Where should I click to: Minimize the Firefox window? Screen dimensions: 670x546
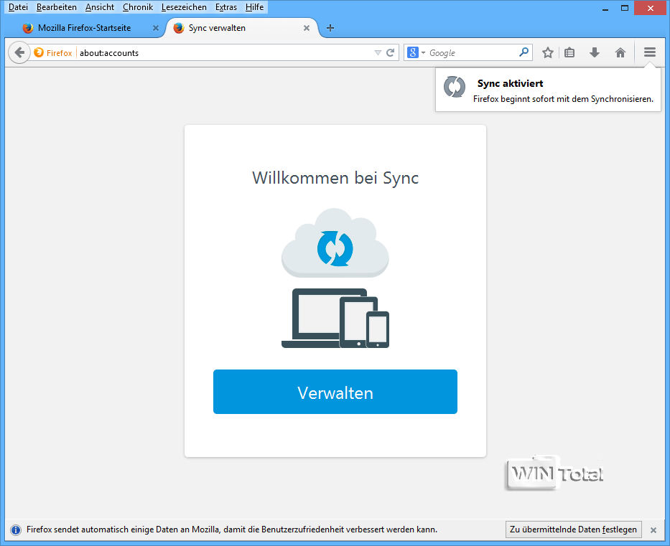click(x=605, y=8)
